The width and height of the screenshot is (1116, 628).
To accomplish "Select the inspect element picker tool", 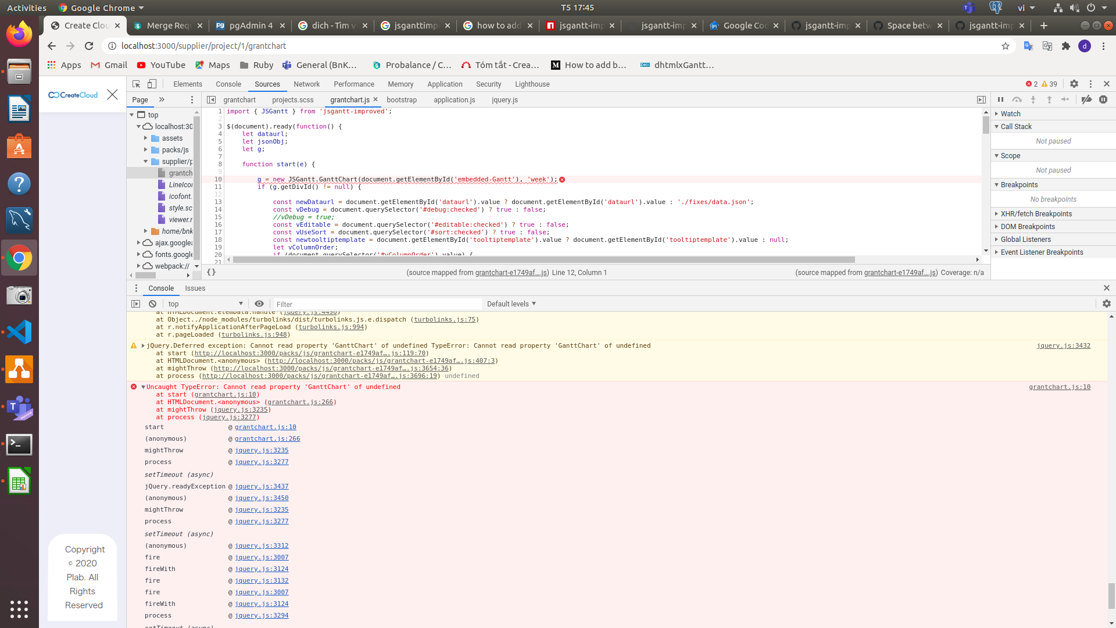I will click(135, 84).
